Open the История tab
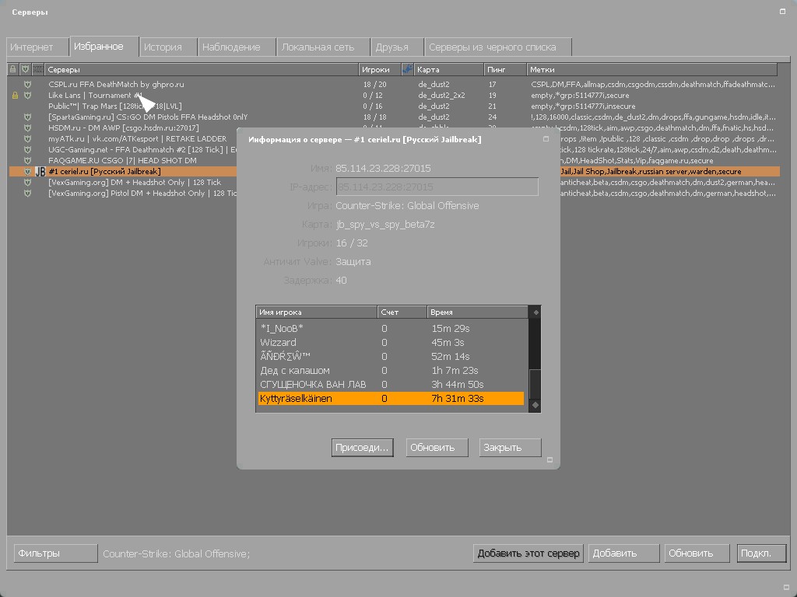 click(x=167, y=47)
